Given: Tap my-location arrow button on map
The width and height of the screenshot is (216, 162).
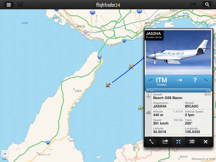Looking at the screenshot, I should [x=5, y=154].
